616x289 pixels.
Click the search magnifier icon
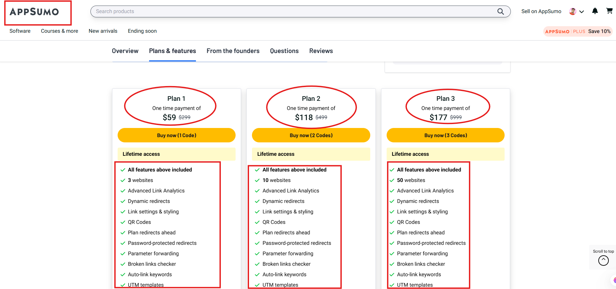[x=500, y=11]
